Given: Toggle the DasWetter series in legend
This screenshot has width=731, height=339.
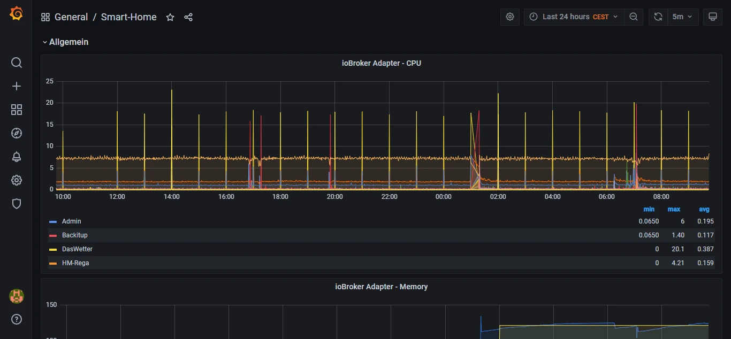Looking at the screenshot, I should [78, 249].
